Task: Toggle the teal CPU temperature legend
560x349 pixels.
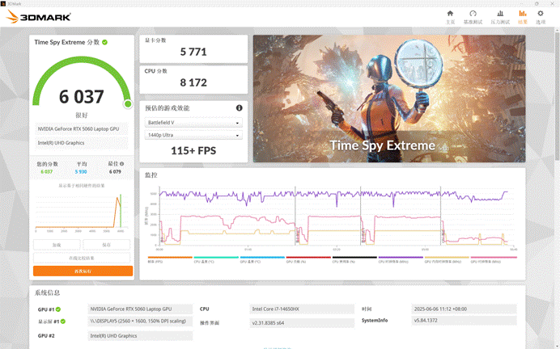Action: click(216, 259)
